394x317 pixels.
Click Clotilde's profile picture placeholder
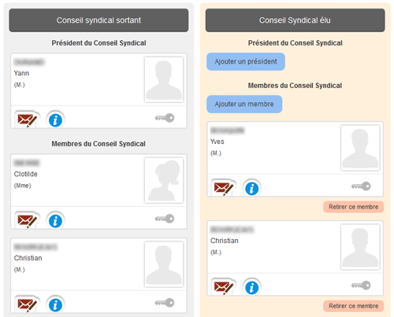pos(164,180)
